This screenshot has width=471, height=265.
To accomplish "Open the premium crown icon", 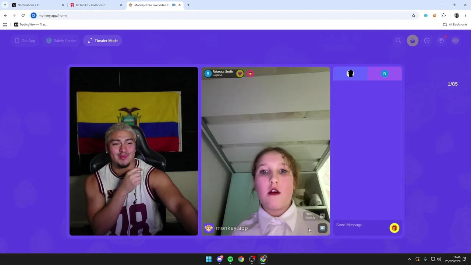I will (x=412, y=40).
